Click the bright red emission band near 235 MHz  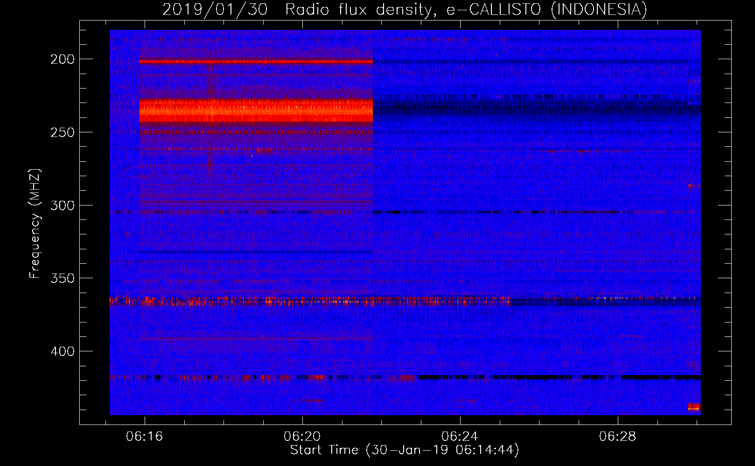click(256, 111)
